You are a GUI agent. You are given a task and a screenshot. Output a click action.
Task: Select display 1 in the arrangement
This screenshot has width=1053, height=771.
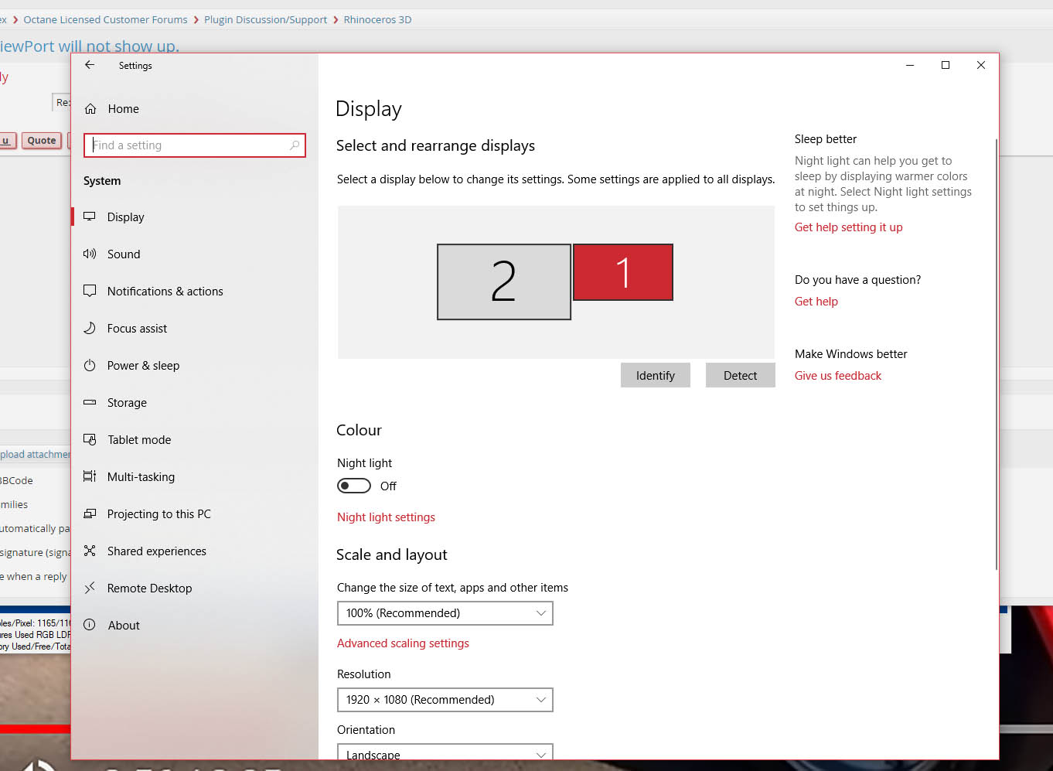pyautogui.click(x=623, y=272)
